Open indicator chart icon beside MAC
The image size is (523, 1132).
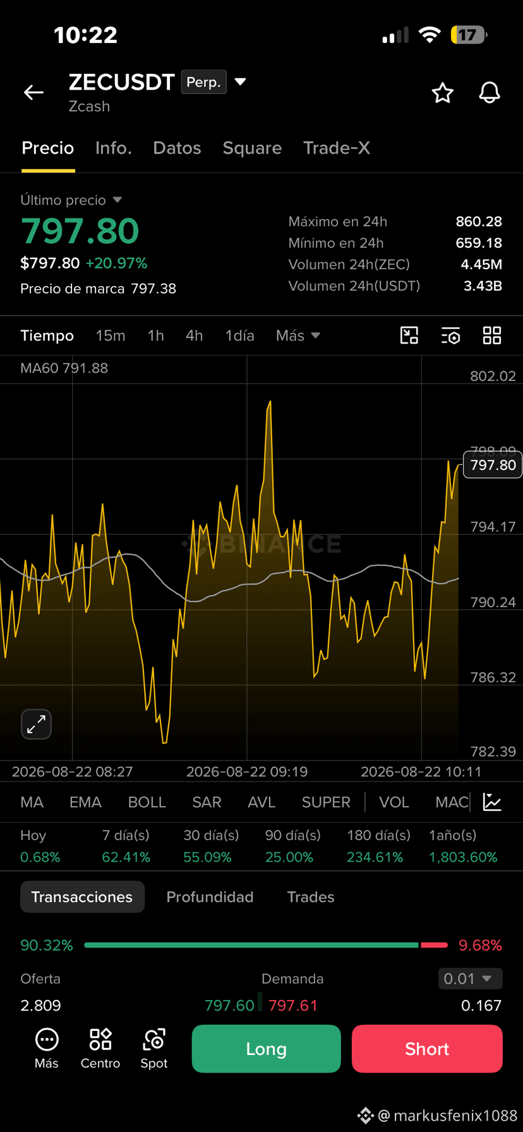point(492,802)
